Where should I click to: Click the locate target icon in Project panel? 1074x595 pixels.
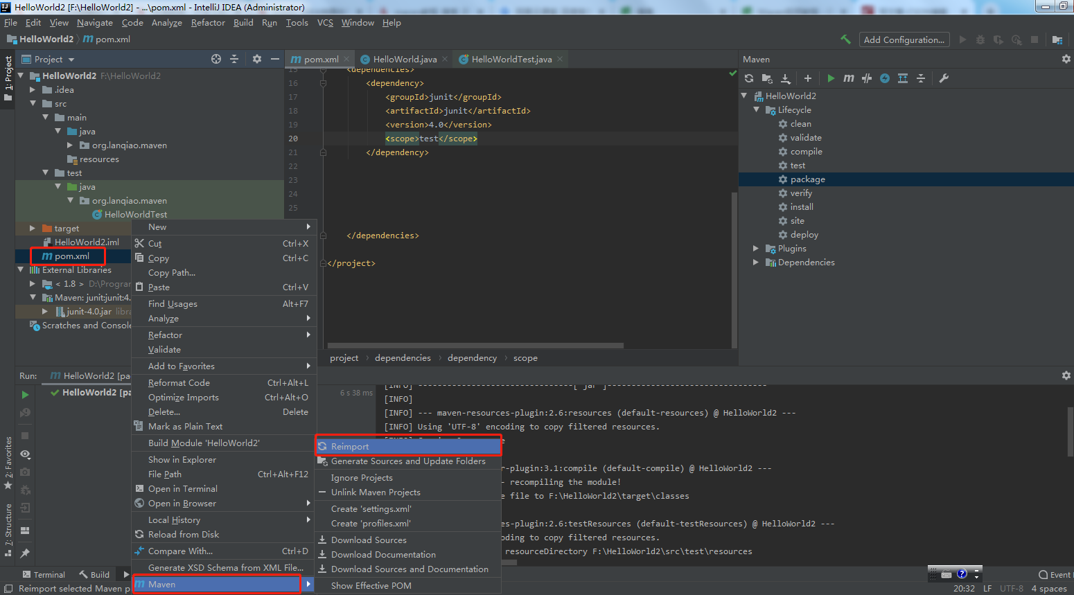[216, 59]
